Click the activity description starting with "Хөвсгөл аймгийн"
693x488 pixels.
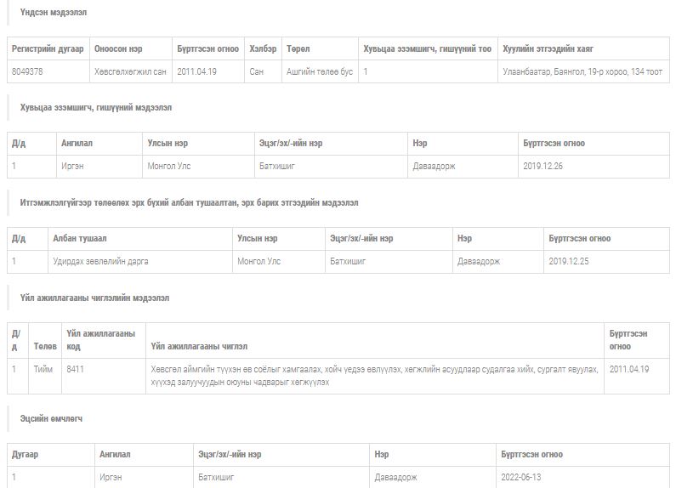372,376
